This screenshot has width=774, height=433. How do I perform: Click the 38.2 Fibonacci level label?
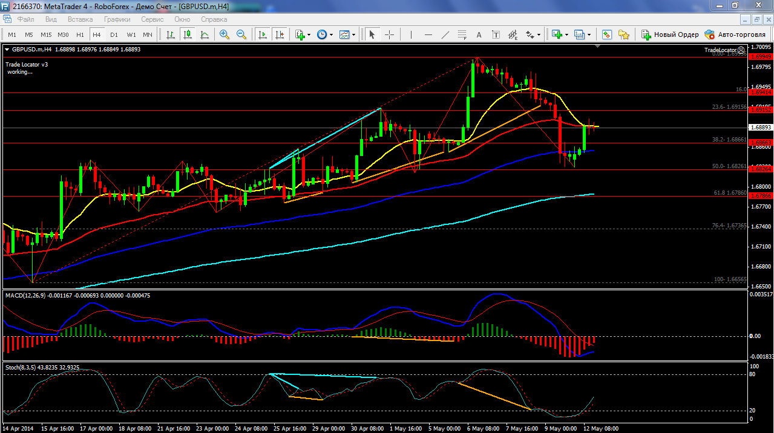tap(730, 139)
